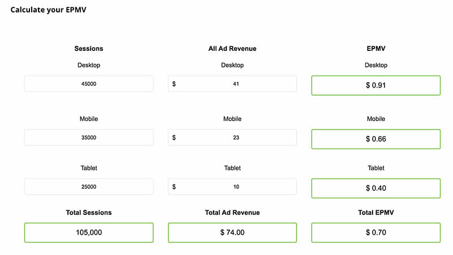Select the Mobile sessions field showing 35000
Screen dimensions: 453x255
[88, 137]
